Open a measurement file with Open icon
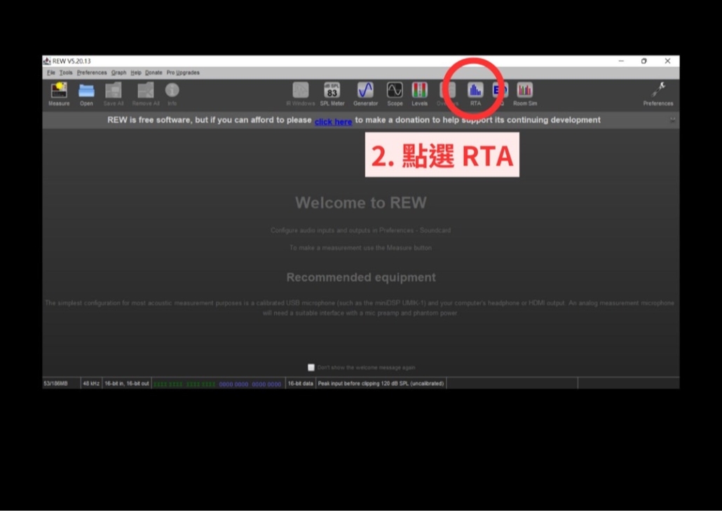 [x=86, y=91]
